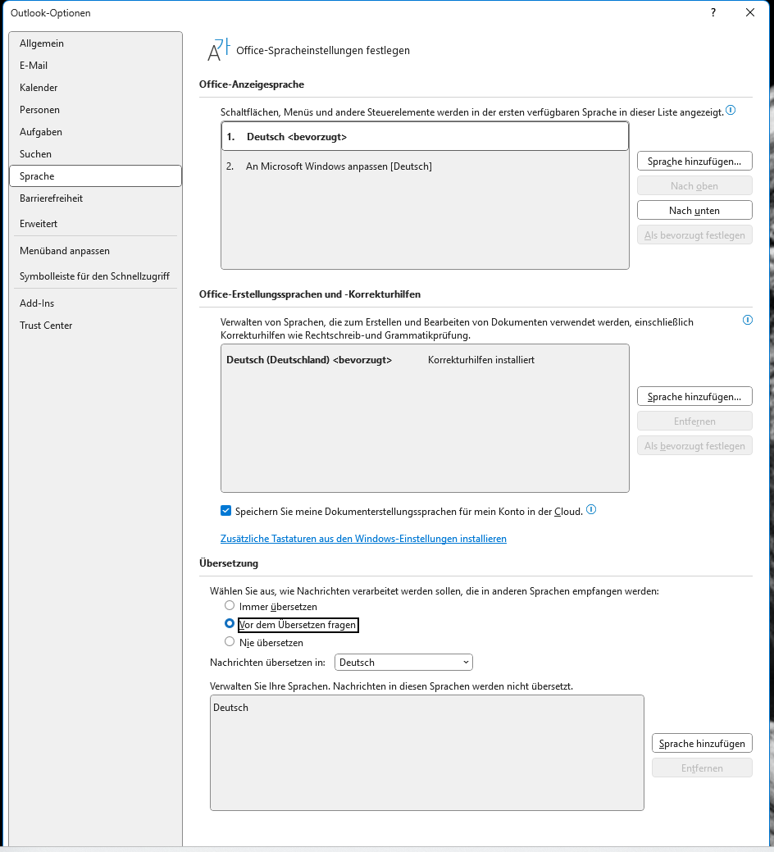
Task: Click "Nach unten" to move the language down
Action: [694, 210]
